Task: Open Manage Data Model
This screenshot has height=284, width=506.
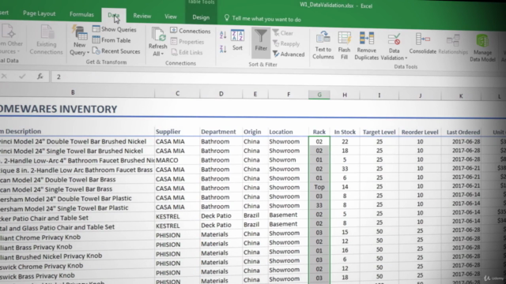Action: point(482,48)
